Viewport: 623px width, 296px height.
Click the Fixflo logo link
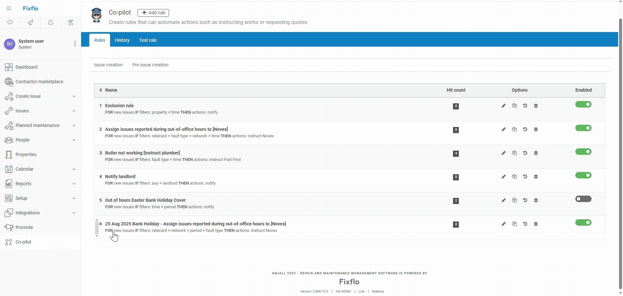click(x=31, y=8)
